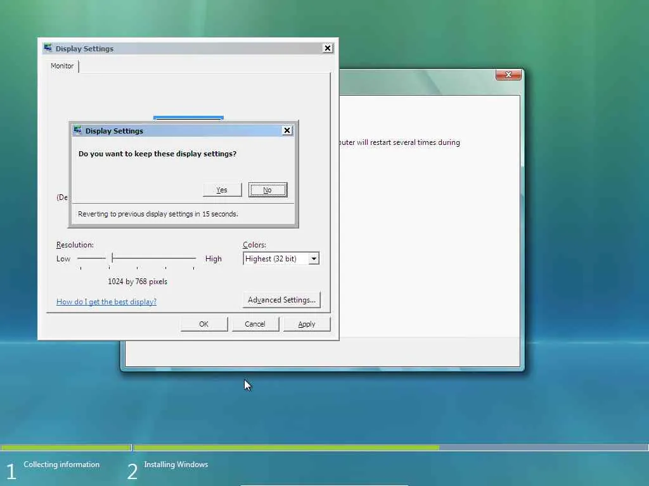The height and width of the screenshot is (486, 649).
Task: Click the High end of resolution slider
Action: pos(213,259)
